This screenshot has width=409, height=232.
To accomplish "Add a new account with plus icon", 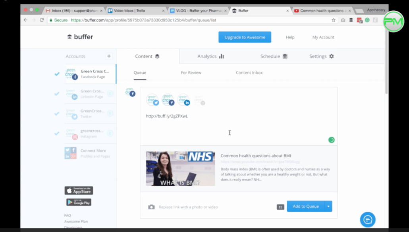I will 109,56.
